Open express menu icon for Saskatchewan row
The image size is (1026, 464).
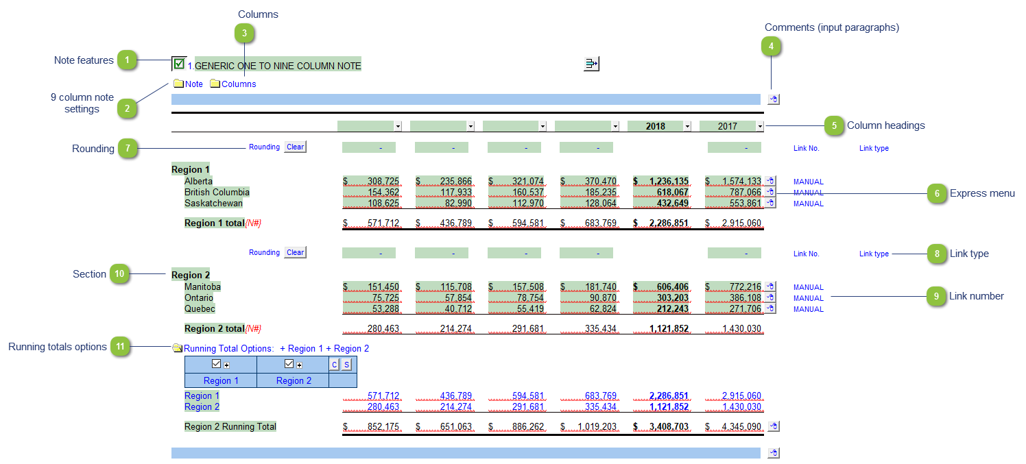[x=770, y=203]
